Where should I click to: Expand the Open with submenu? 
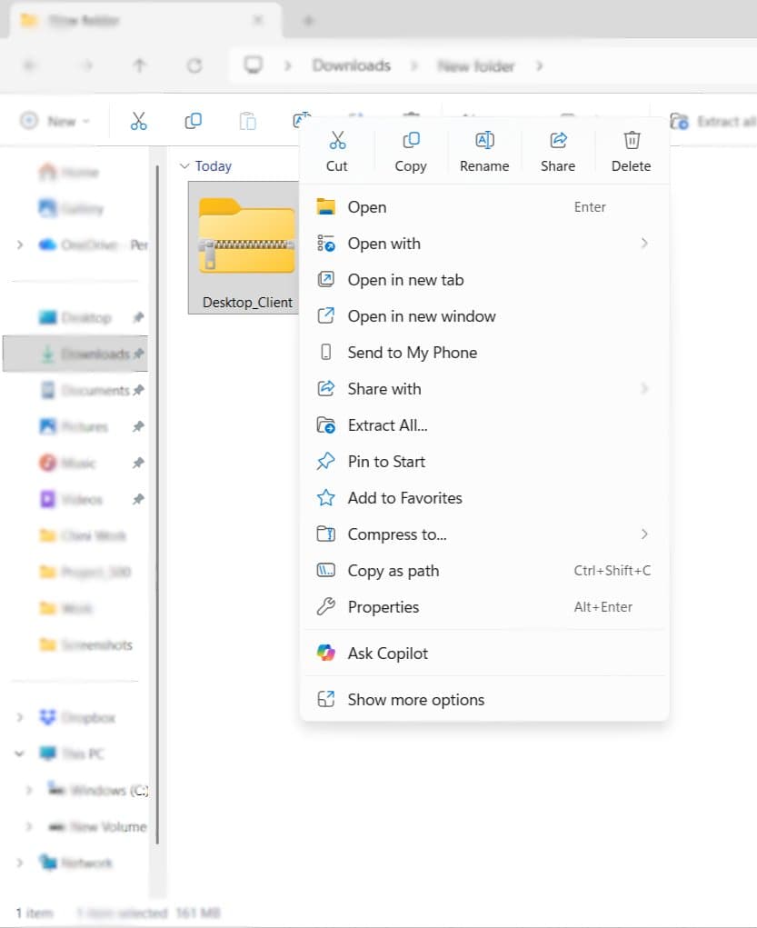click(484, 244)
